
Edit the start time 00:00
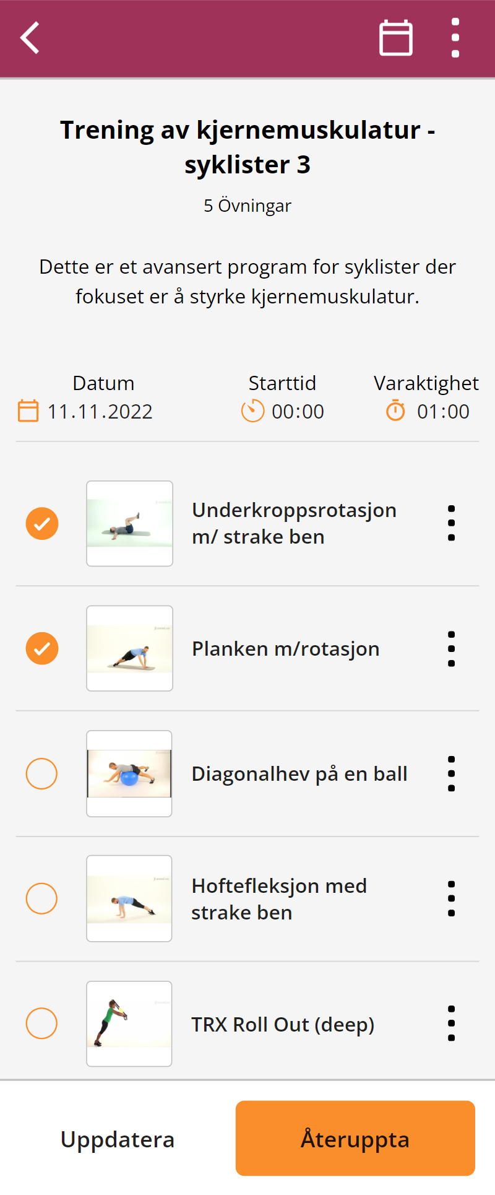(x=298, y=412)
